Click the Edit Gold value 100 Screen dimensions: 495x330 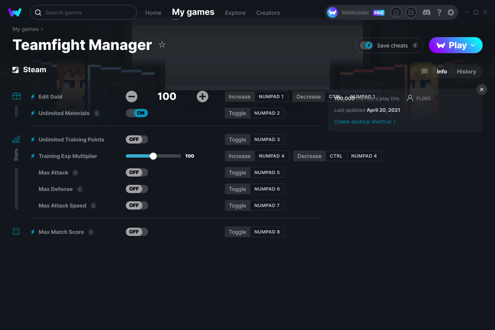click(167, 97)
